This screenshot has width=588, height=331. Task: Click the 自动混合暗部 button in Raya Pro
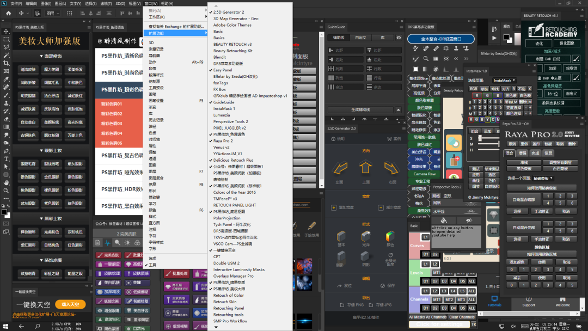[524, 200]
